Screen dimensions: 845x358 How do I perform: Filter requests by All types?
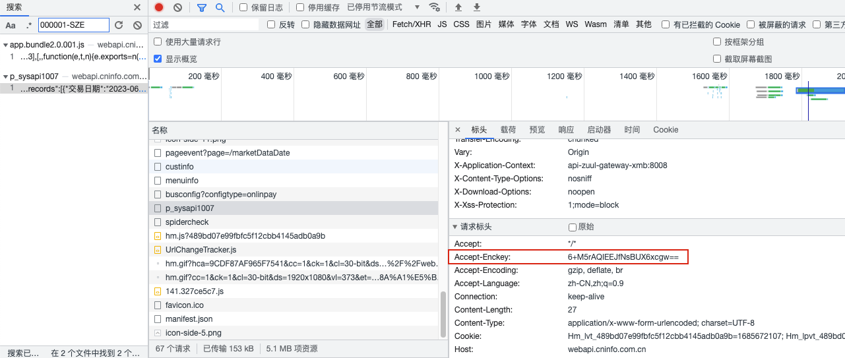375,24
